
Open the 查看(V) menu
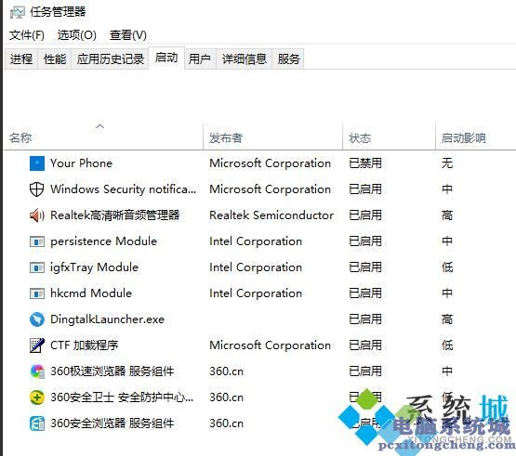[128, 35]
